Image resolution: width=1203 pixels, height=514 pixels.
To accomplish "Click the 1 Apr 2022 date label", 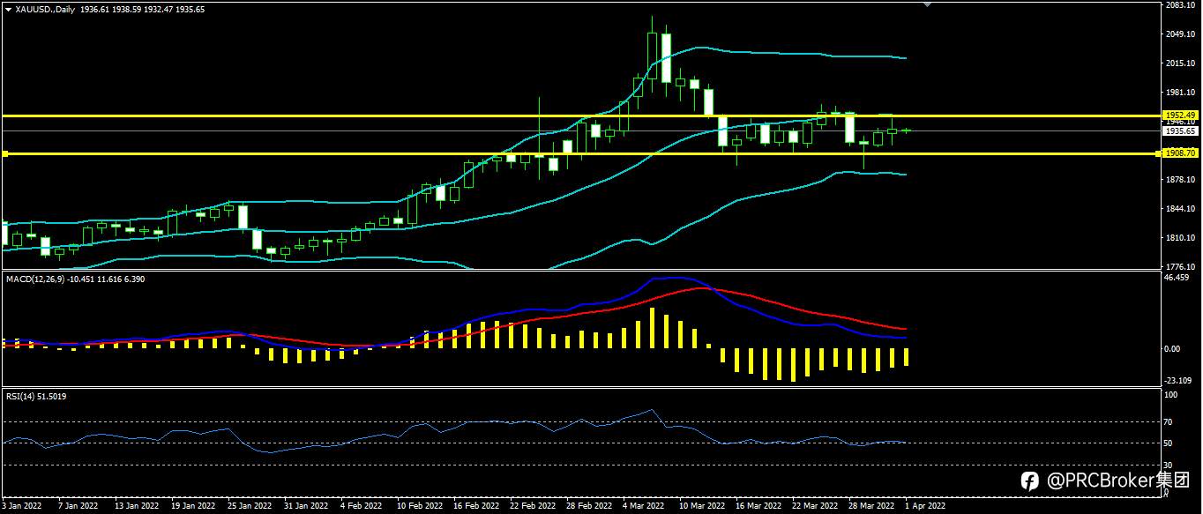I will click(925, 507).
